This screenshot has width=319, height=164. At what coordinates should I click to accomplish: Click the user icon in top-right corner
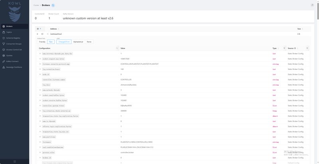312,5
